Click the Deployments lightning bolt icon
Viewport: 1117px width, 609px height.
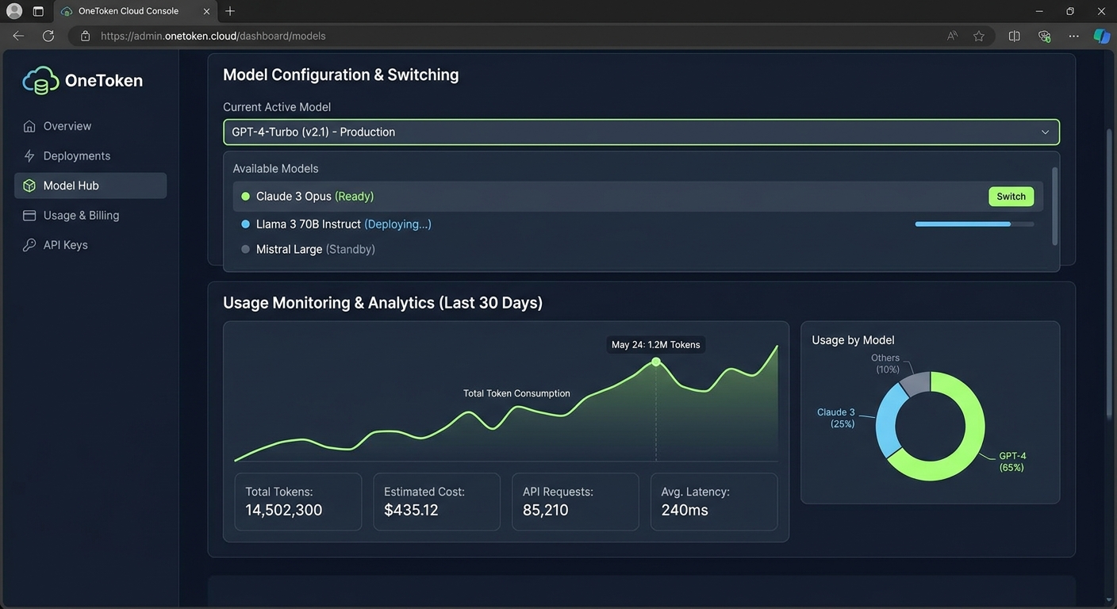point(29,155)
